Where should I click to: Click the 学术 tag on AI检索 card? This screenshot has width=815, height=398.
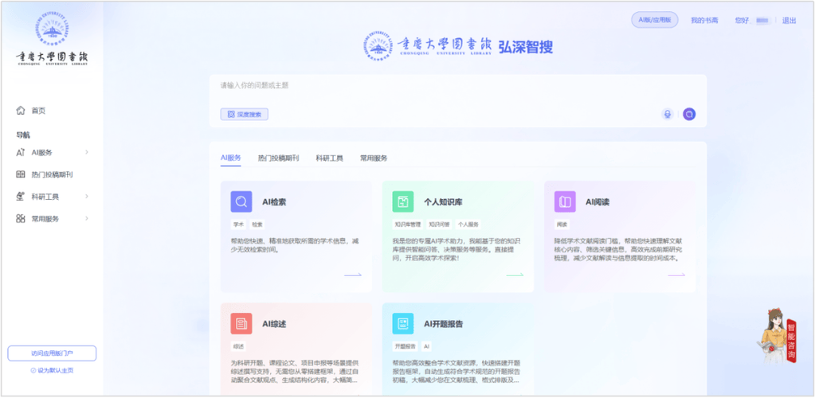pos(238,225)
